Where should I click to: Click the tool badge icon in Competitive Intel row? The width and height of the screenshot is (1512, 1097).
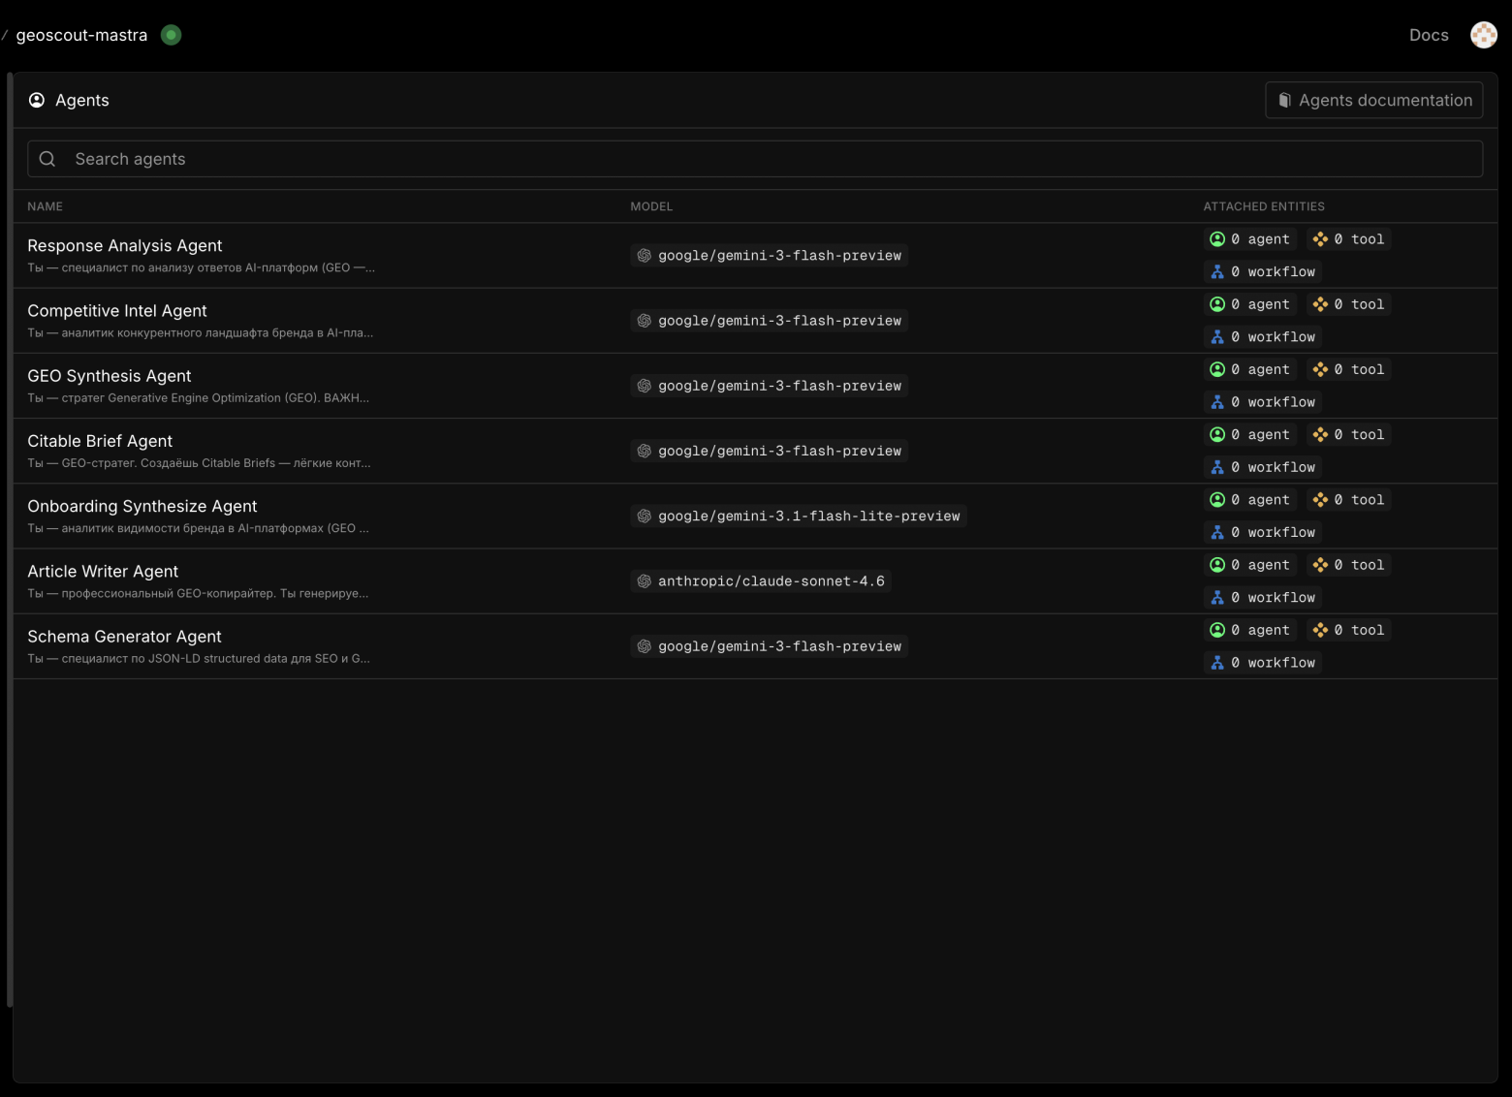(x=1320, y=304)
